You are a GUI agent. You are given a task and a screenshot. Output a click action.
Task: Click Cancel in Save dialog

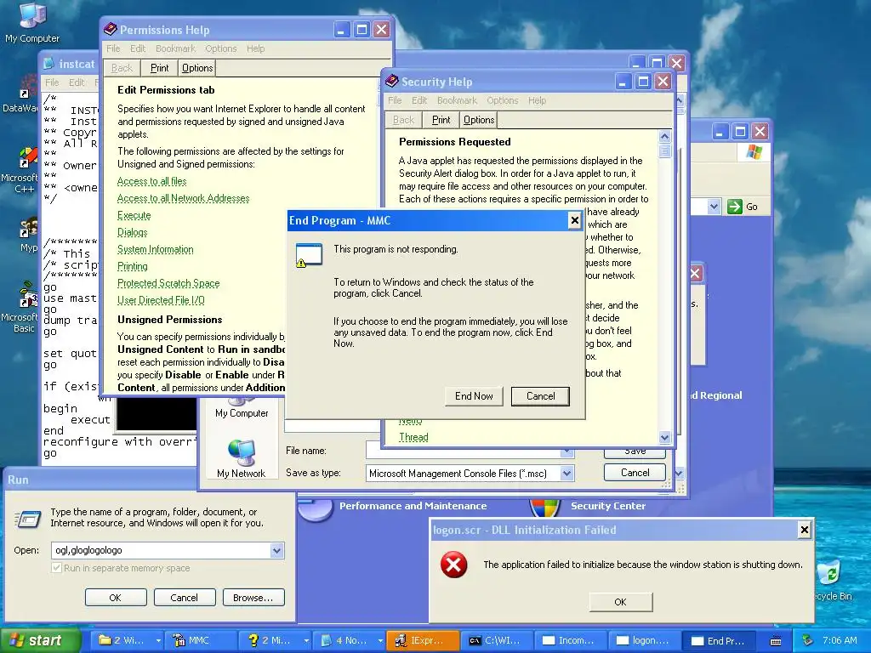click(635, 473)
